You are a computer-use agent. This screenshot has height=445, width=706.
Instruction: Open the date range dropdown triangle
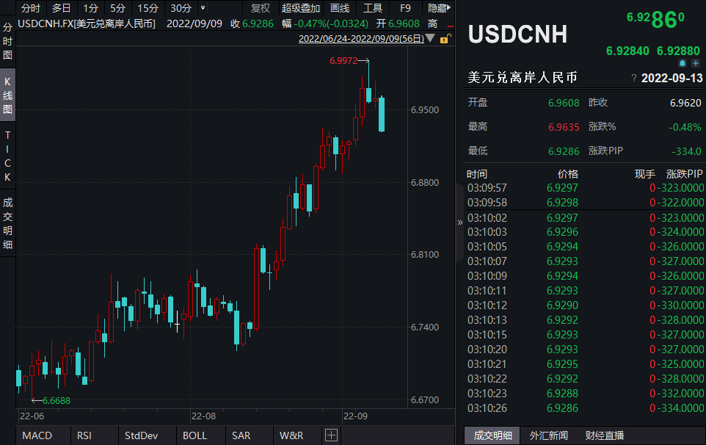(x=430, y=38)
